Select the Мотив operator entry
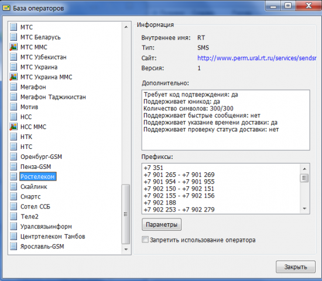This screenshot has height=281, width=322. (x=29, y=107)
